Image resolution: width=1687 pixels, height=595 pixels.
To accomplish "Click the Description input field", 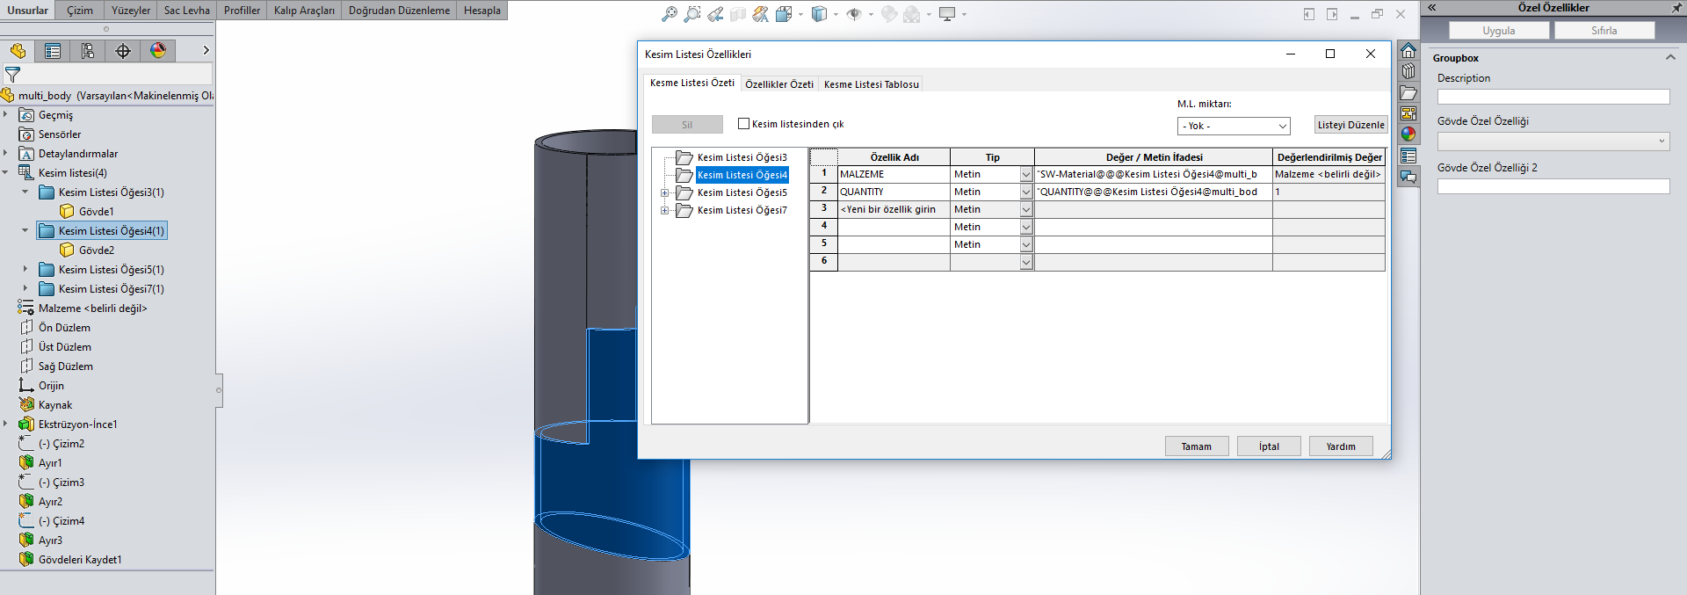I will click(1553, 97).
